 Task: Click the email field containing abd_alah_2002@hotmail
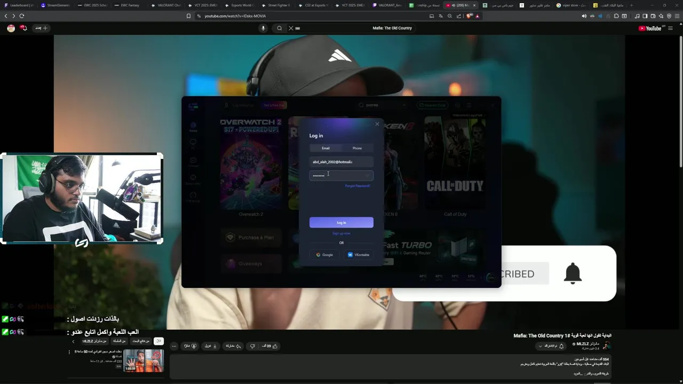[x=341, y=162]
